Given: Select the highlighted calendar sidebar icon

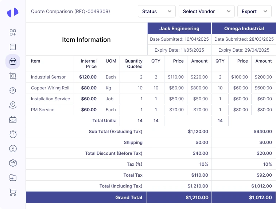Looking at the screenshot, I should [13, 61].
